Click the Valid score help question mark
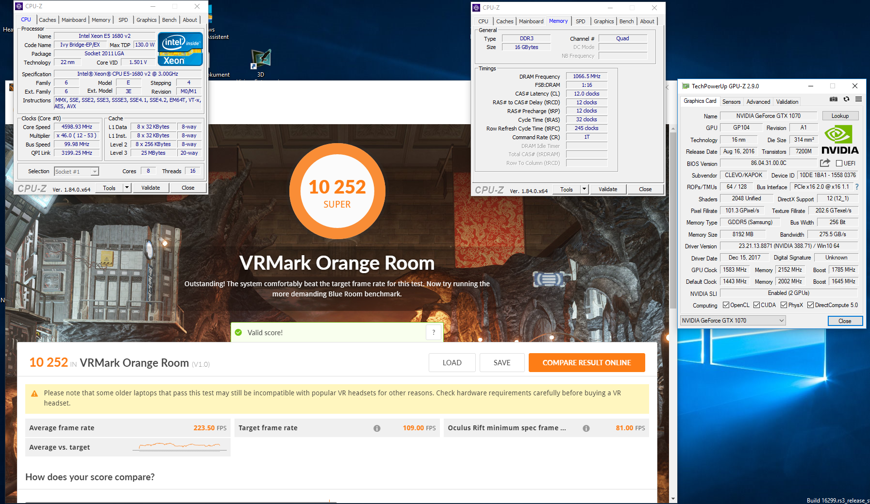Viewport: 870px width, 504px height. pyautogui.click(x=434, y=332)
